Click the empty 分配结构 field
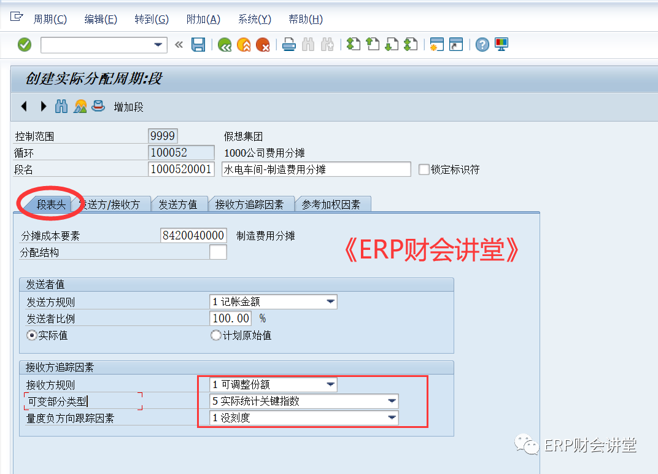The width and height of the screenshot is (658, 474). [x=219, y=252]
